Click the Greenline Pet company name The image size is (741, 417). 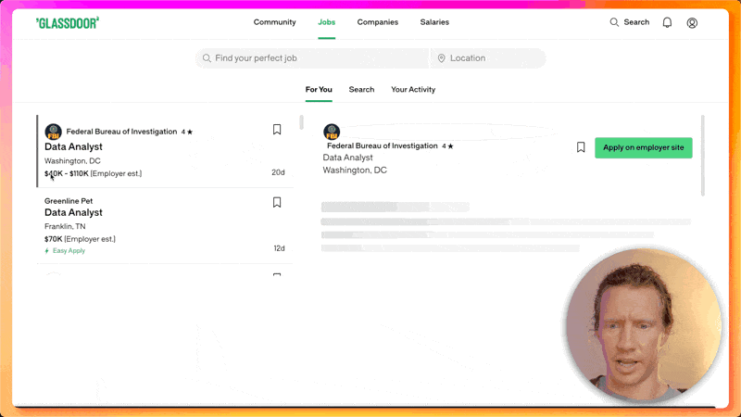click(69, 201)
